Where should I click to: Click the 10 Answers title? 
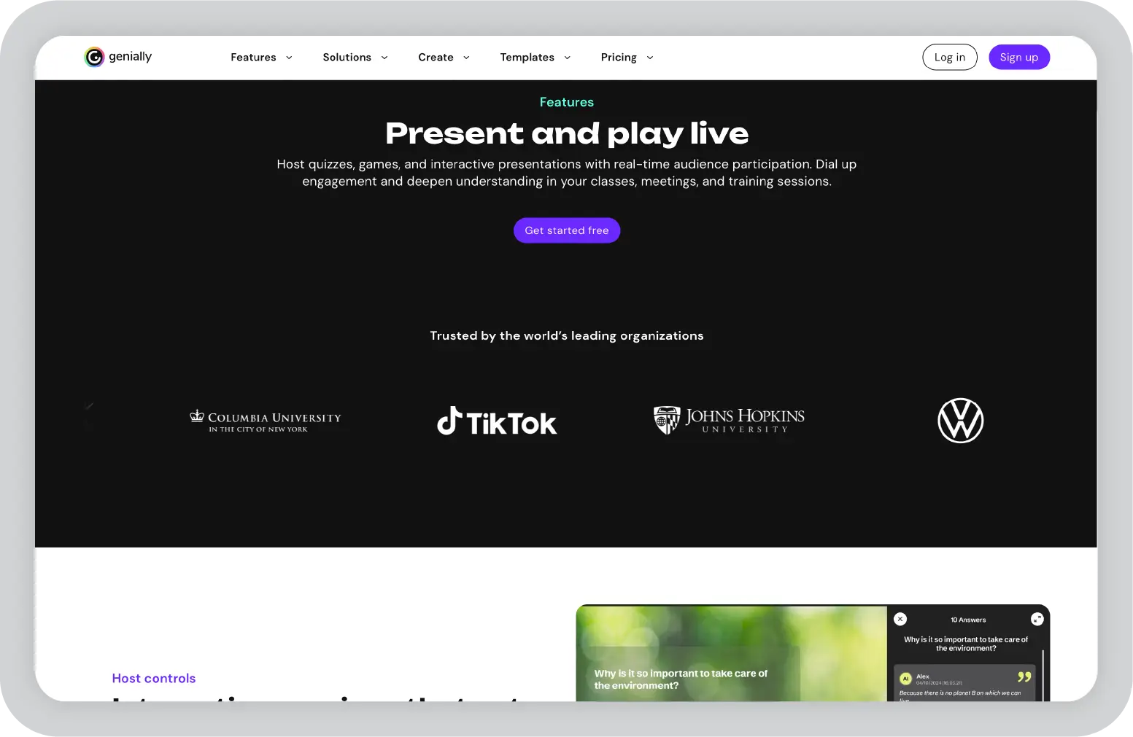968,620
